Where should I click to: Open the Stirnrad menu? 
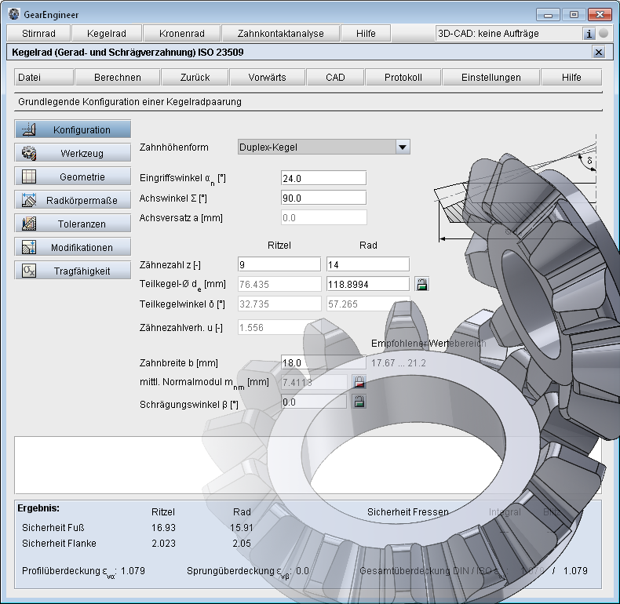pyautogui.click(x=38, y=34)
